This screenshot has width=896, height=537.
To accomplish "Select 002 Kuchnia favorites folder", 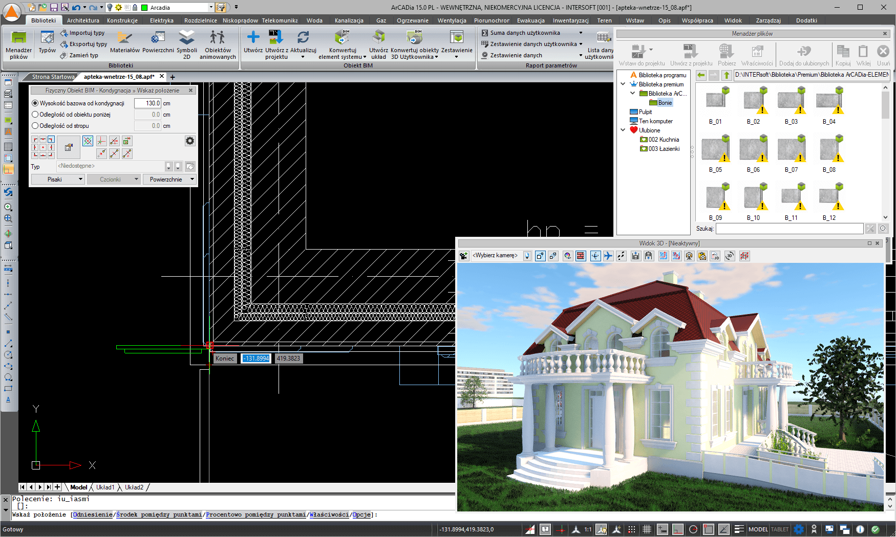I will coord(659,140).
